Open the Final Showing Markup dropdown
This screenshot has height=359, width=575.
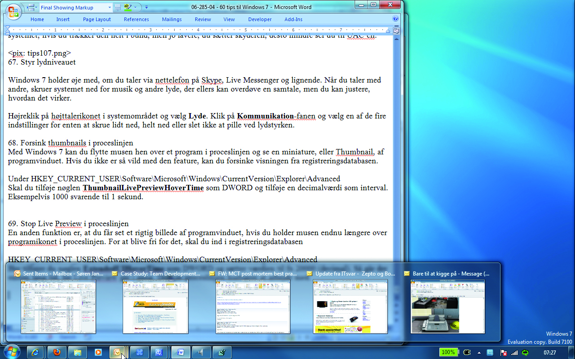coord(110,8)
